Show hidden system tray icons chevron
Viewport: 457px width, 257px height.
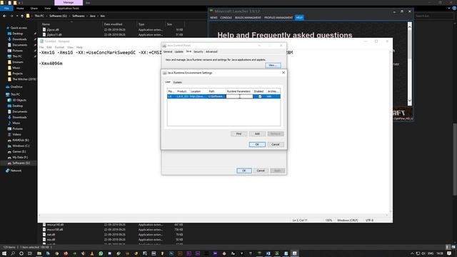[412, 253]
